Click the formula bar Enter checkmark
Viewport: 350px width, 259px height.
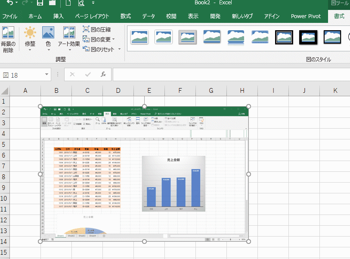[88, 74]
